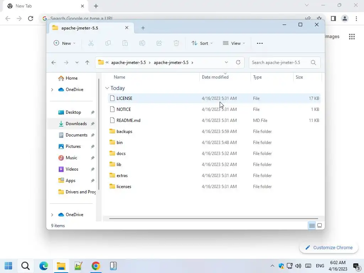
Task: Click Customize Chrome button
Action: pyautogui.click(x=329, y=247)
